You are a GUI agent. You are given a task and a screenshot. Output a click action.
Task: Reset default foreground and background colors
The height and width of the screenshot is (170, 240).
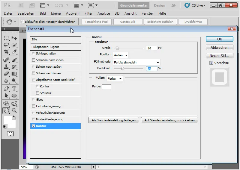(5, 127)
